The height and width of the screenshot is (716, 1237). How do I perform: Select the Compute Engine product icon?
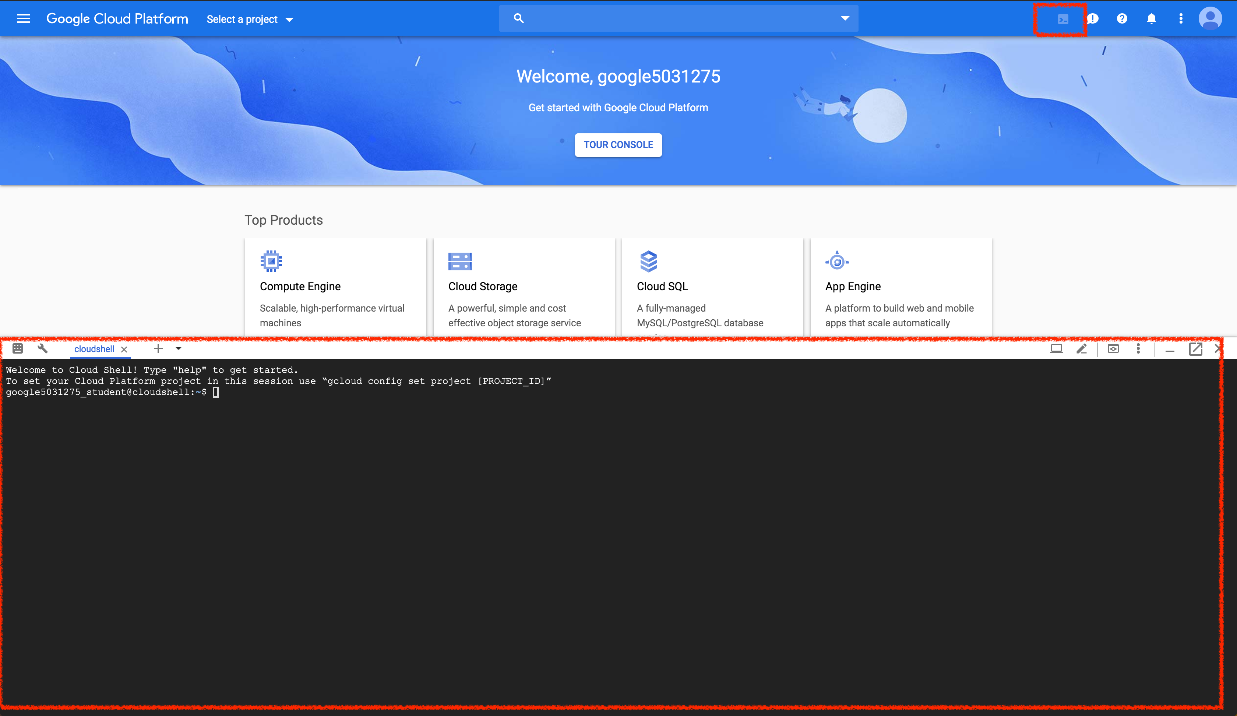(x=271, y=261)
